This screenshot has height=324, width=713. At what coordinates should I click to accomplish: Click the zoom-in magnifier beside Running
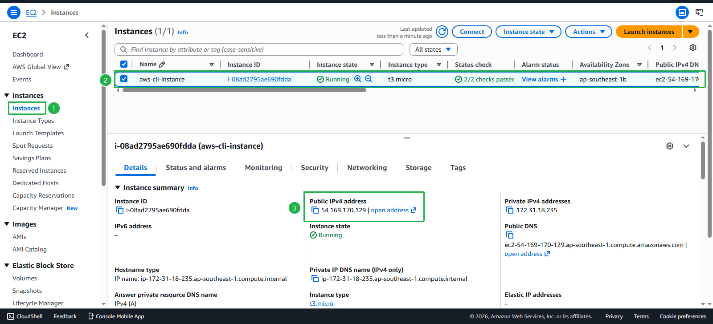click(x=357, y=79)
